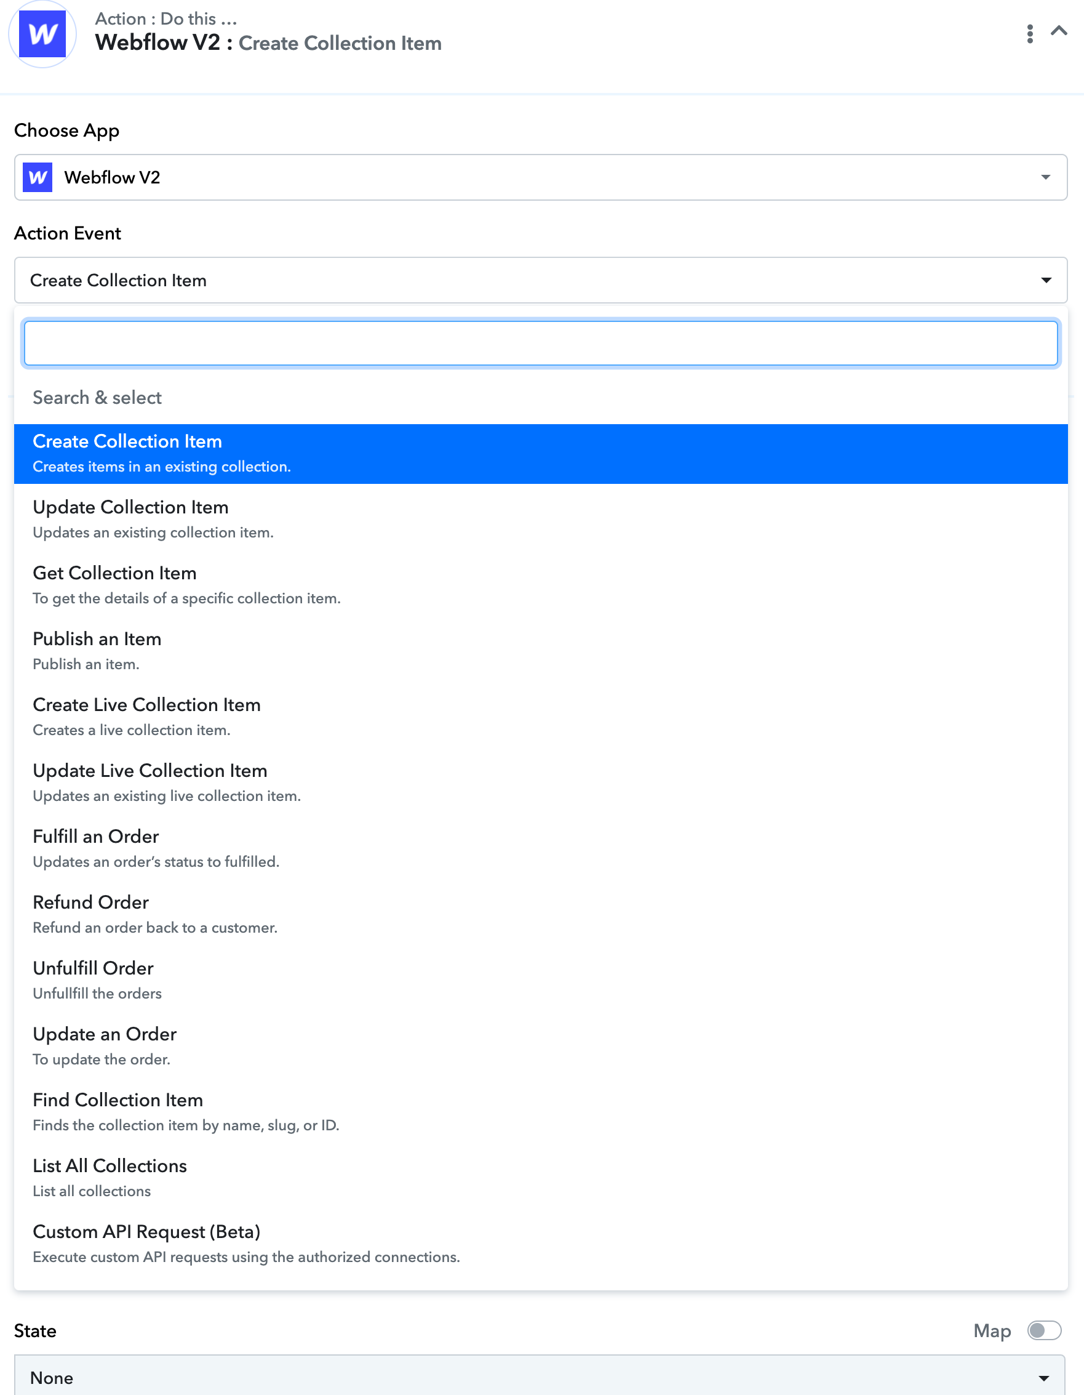The image size is (1084, 1395).
Task: Collapse the action step with chevron
Action: [1059, 31]
